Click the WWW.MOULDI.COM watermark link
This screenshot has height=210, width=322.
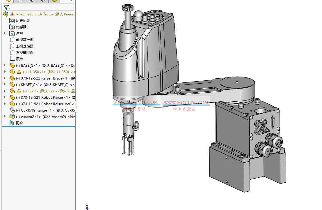click(136, 102)
